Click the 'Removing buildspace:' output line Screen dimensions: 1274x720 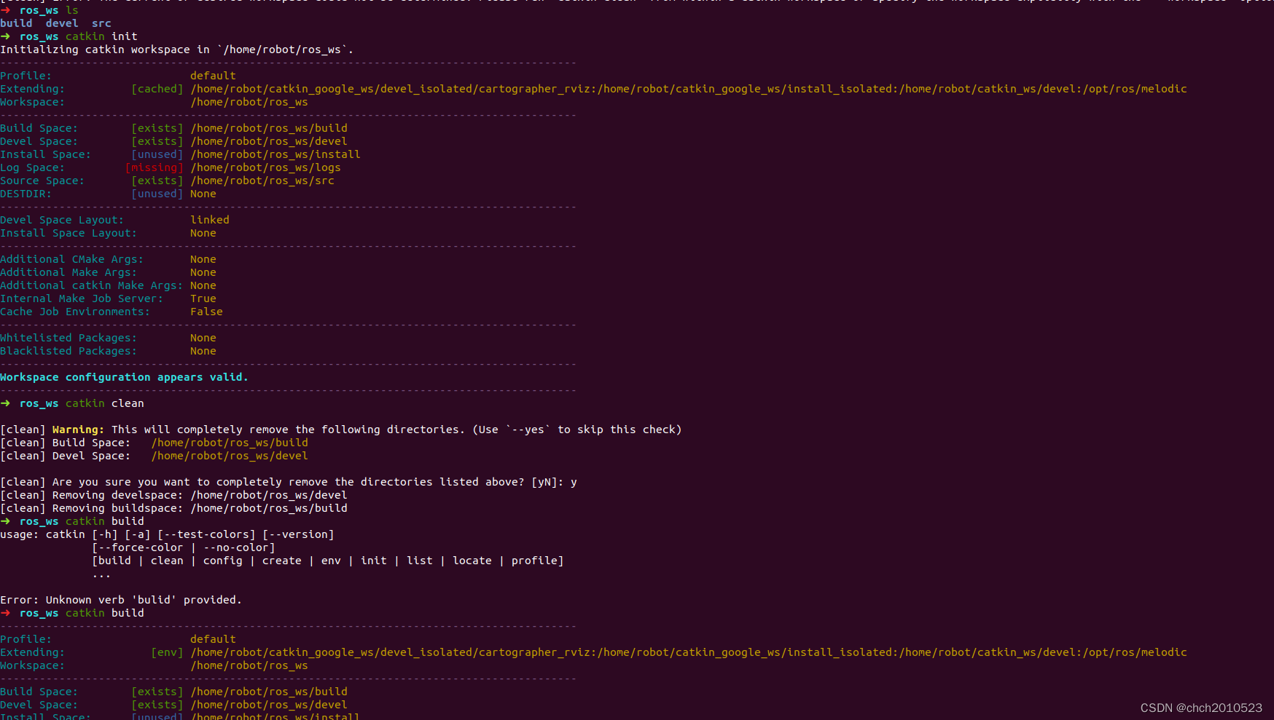click(x=173, y=508)
